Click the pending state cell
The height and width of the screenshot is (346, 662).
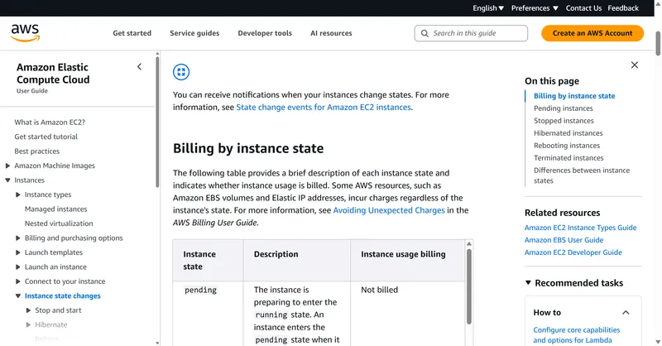coord(200,290)
